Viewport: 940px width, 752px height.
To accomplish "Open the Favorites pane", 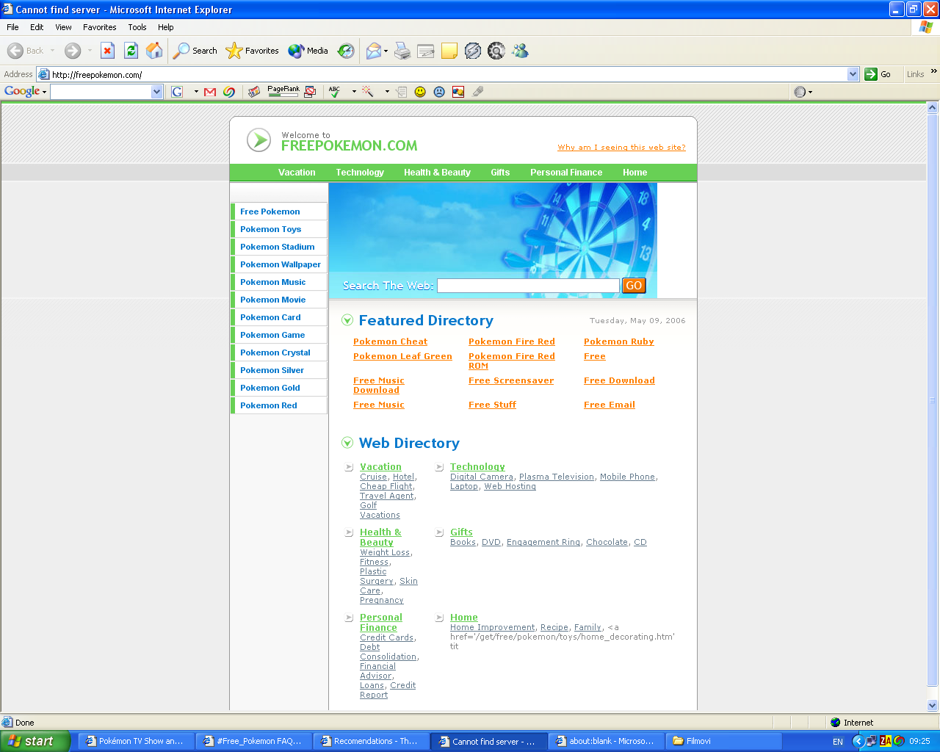I will pos(253,51).
